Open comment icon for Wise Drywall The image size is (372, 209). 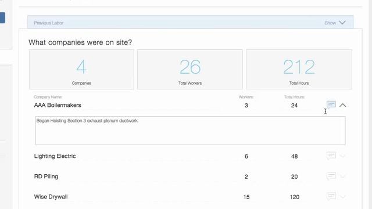(331, 196)
